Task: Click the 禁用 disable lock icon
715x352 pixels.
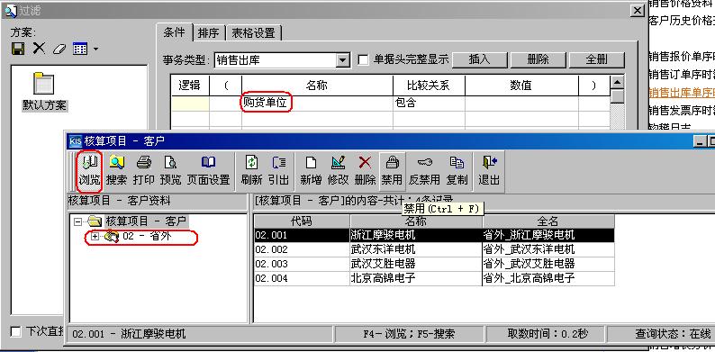Action: point(392,170)
